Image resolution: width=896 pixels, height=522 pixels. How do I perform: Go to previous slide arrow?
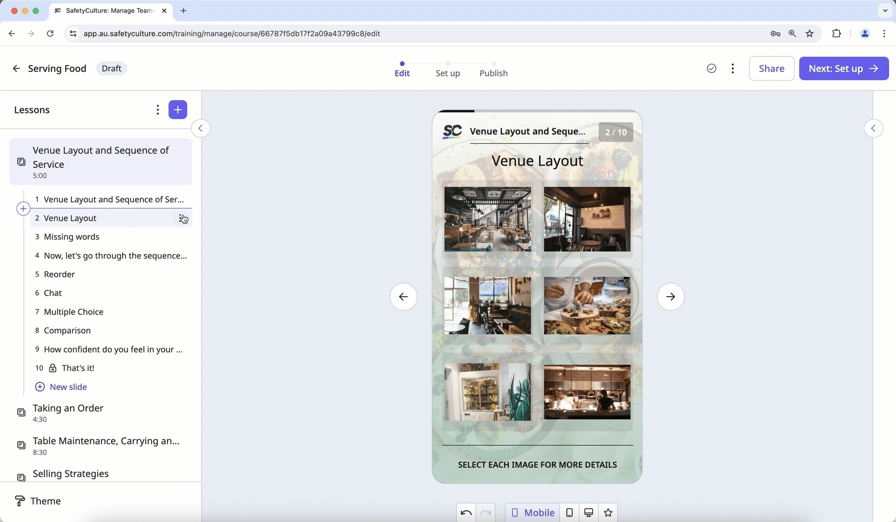pyautogui.click(x=403, y=297)
